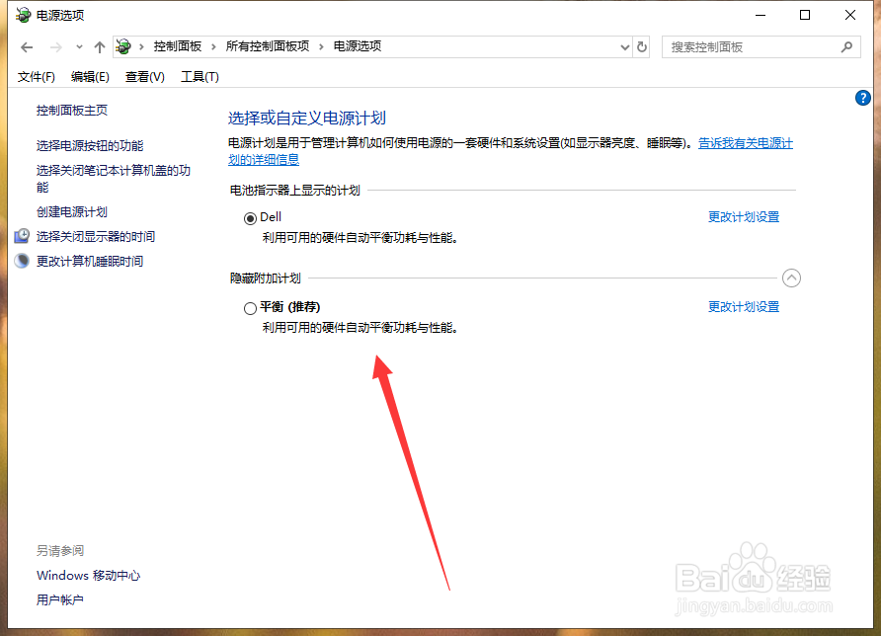Expand the chevron before 控制面板 breadcrumb
881x636 pixels.
click(141, 46)
